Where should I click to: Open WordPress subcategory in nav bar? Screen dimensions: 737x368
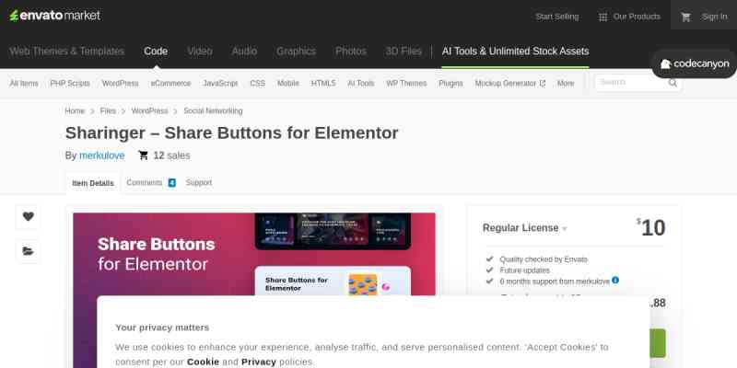121,83
